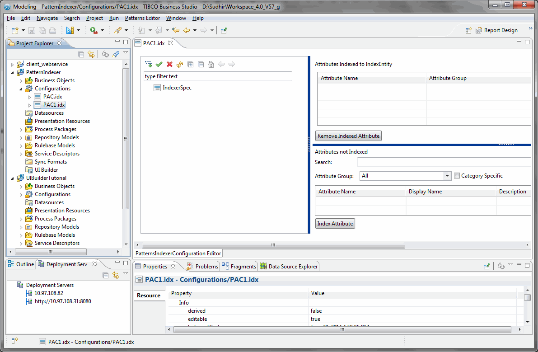Viewport: 538px width, 352px height.
Task: Close the Project Explorer view
Action: click(59, 43)
